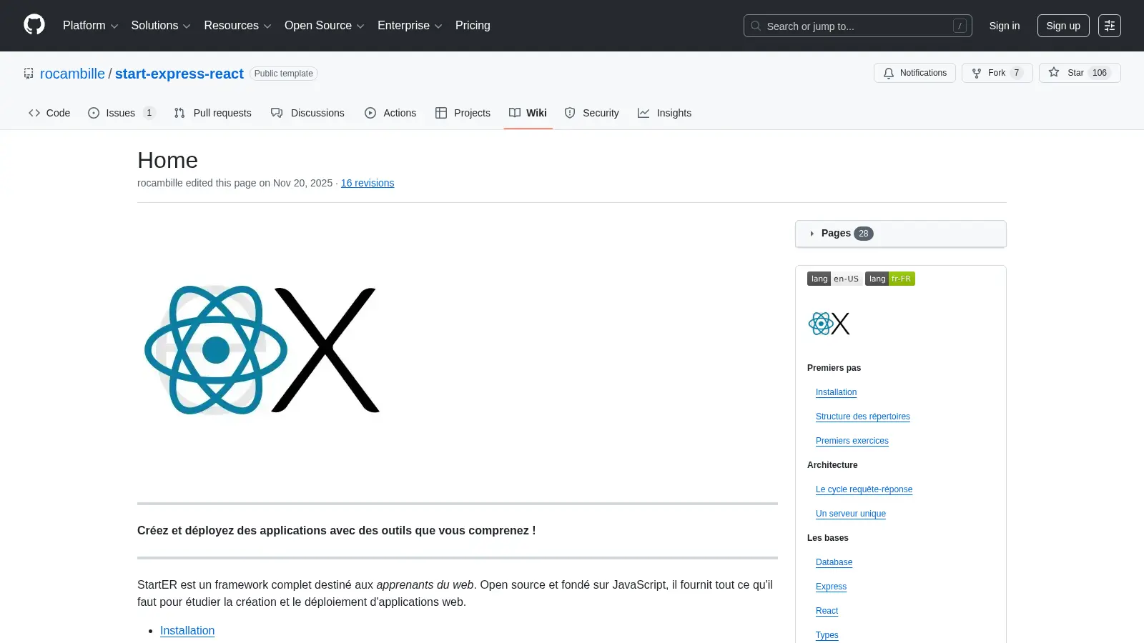Click the fork count 7
The width and height of the screenshot is (1144, 643).
[1016, 73]
